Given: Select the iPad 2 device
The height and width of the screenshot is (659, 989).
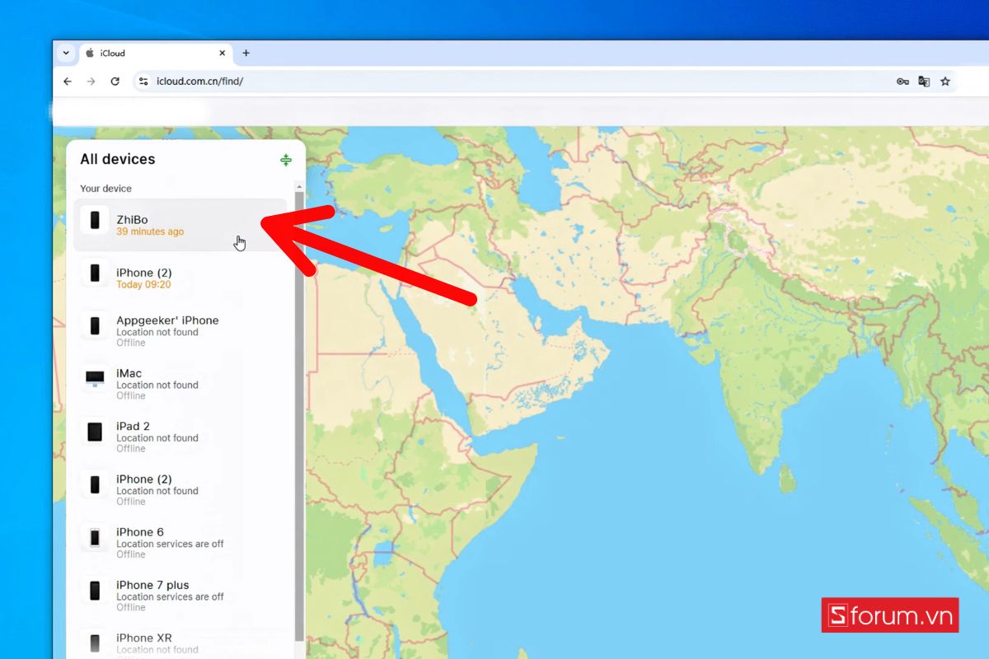Looking at the screenshot, I should tap(180, 437).
